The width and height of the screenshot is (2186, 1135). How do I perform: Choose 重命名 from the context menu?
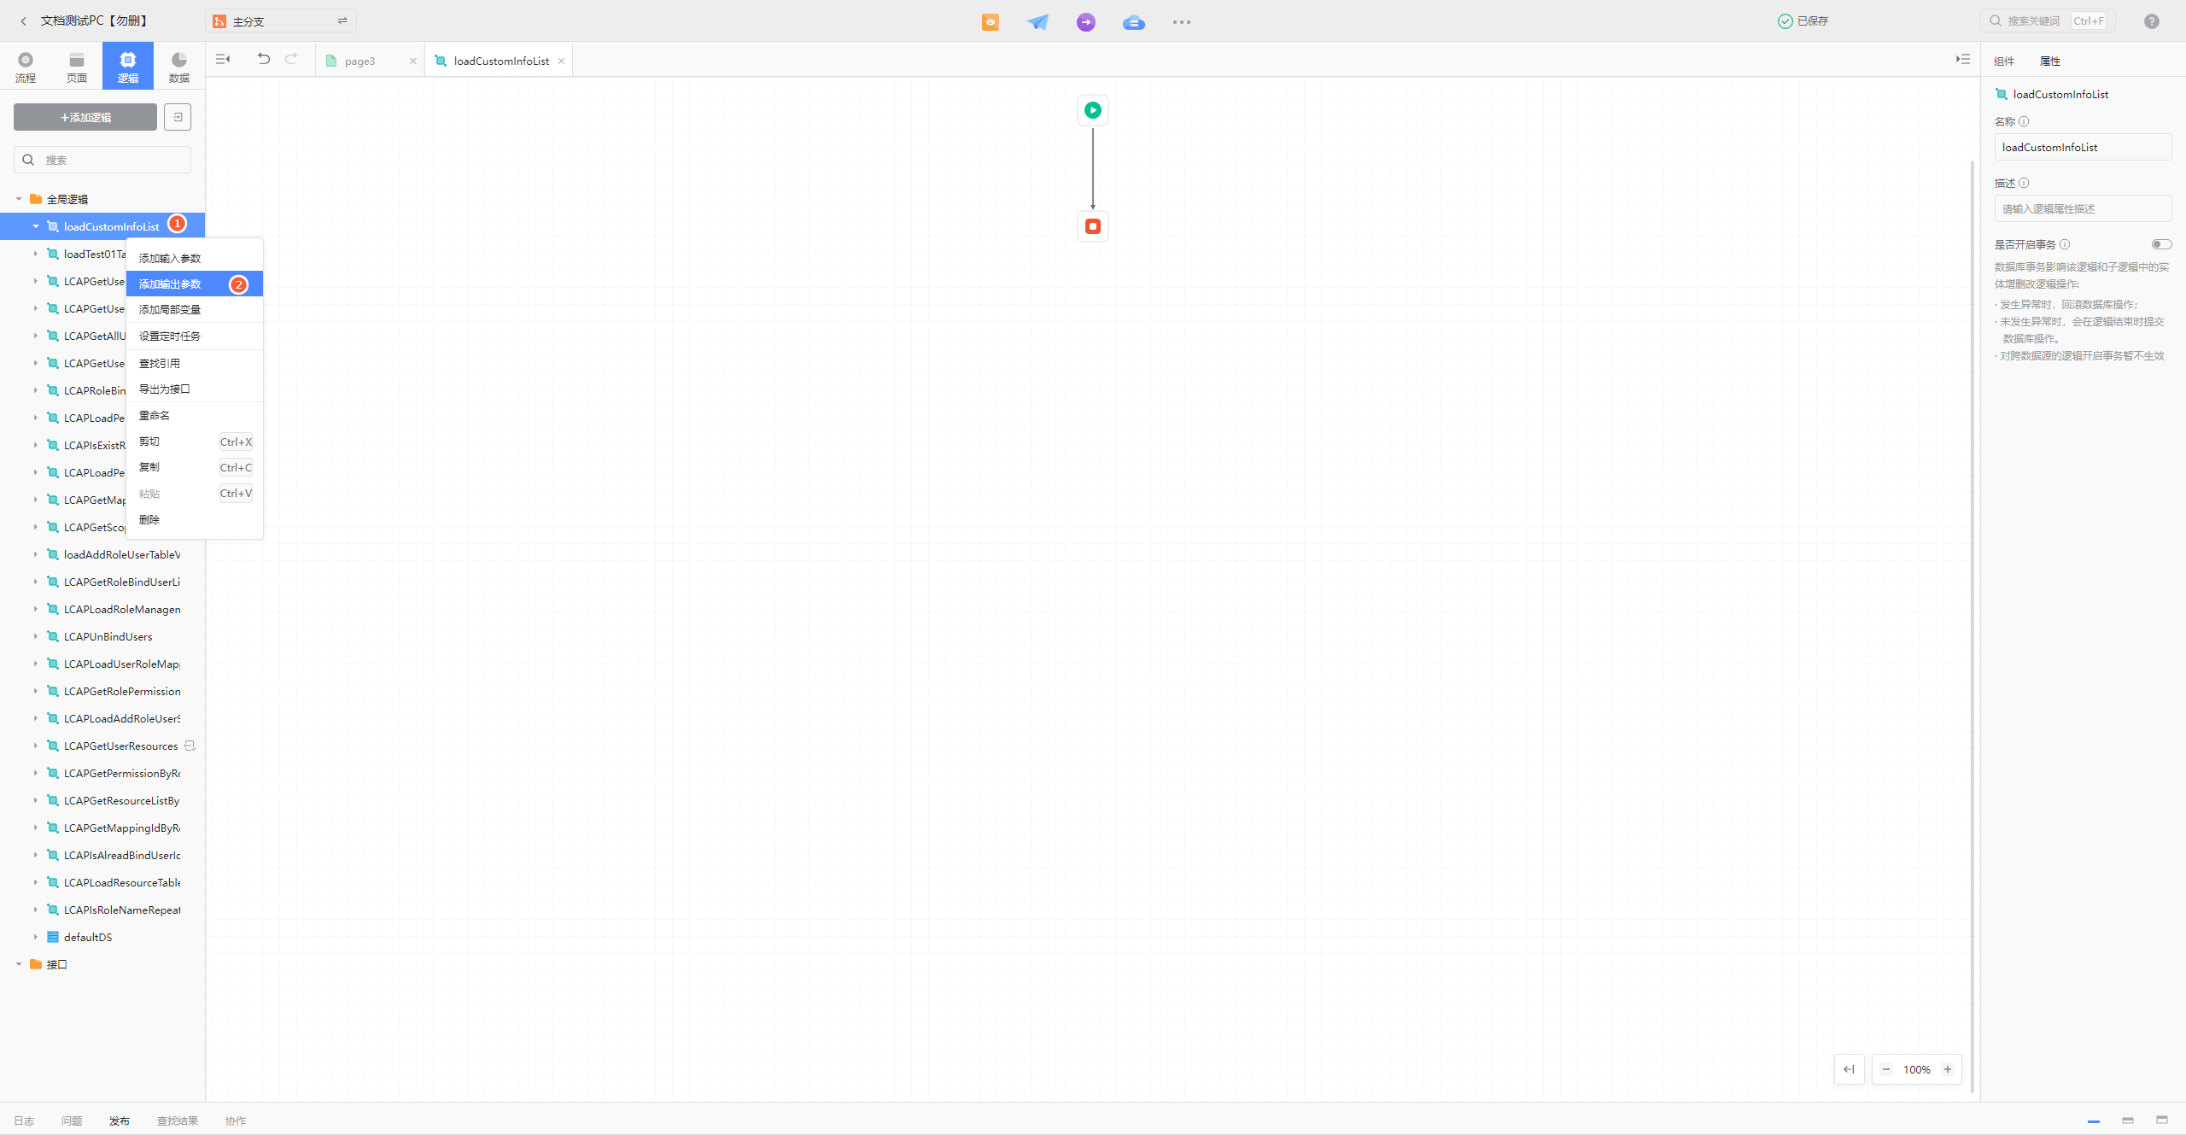click(x=195, y=415)
